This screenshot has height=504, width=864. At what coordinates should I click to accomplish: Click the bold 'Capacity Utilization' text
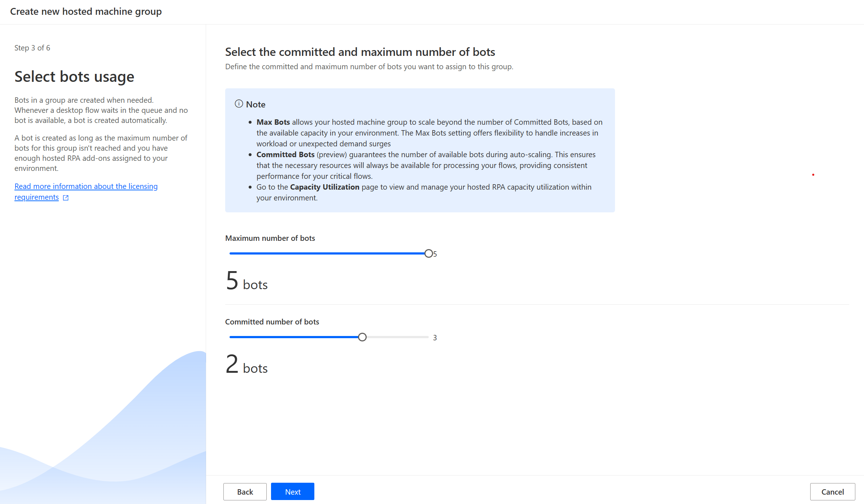324,187
